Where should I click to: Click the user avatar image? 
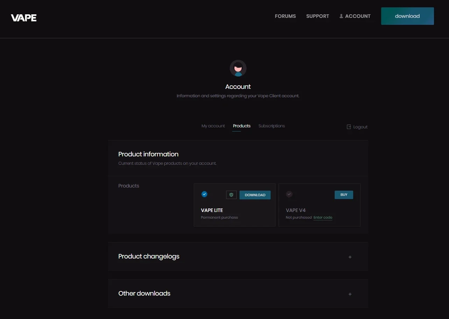click(x=238, y=68)
